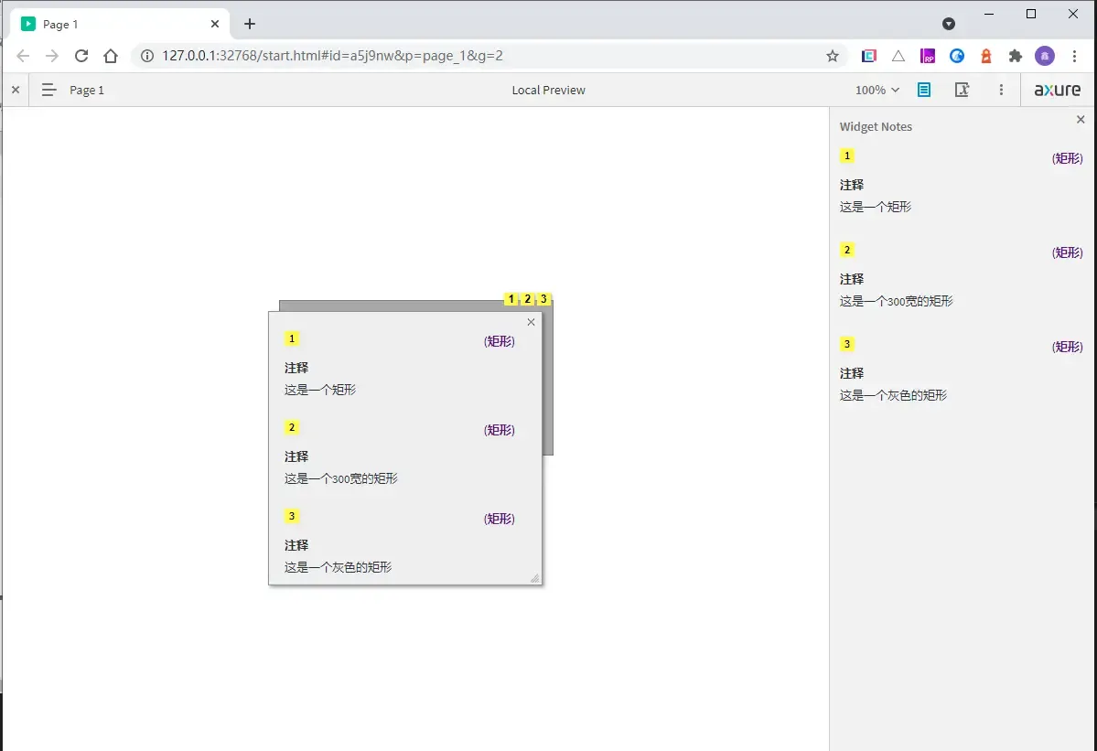Click note marker 3 on the rectangle

tap(543, 299)
